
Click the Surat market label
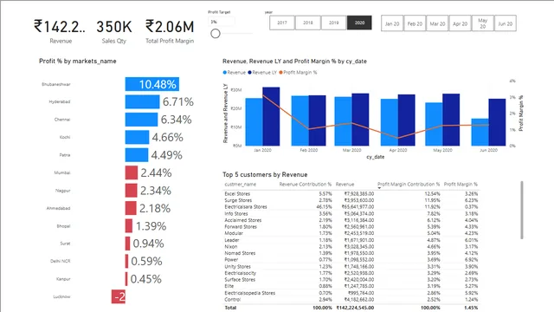point(65,244)
